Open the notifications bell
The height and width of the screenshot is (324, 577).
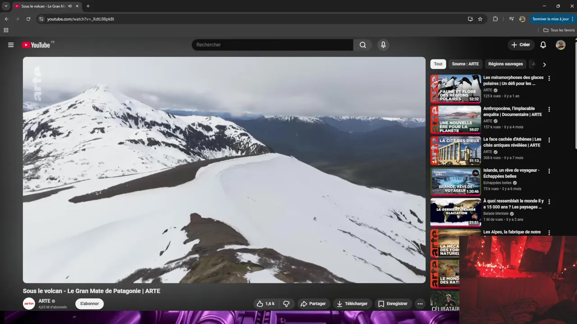543,45
